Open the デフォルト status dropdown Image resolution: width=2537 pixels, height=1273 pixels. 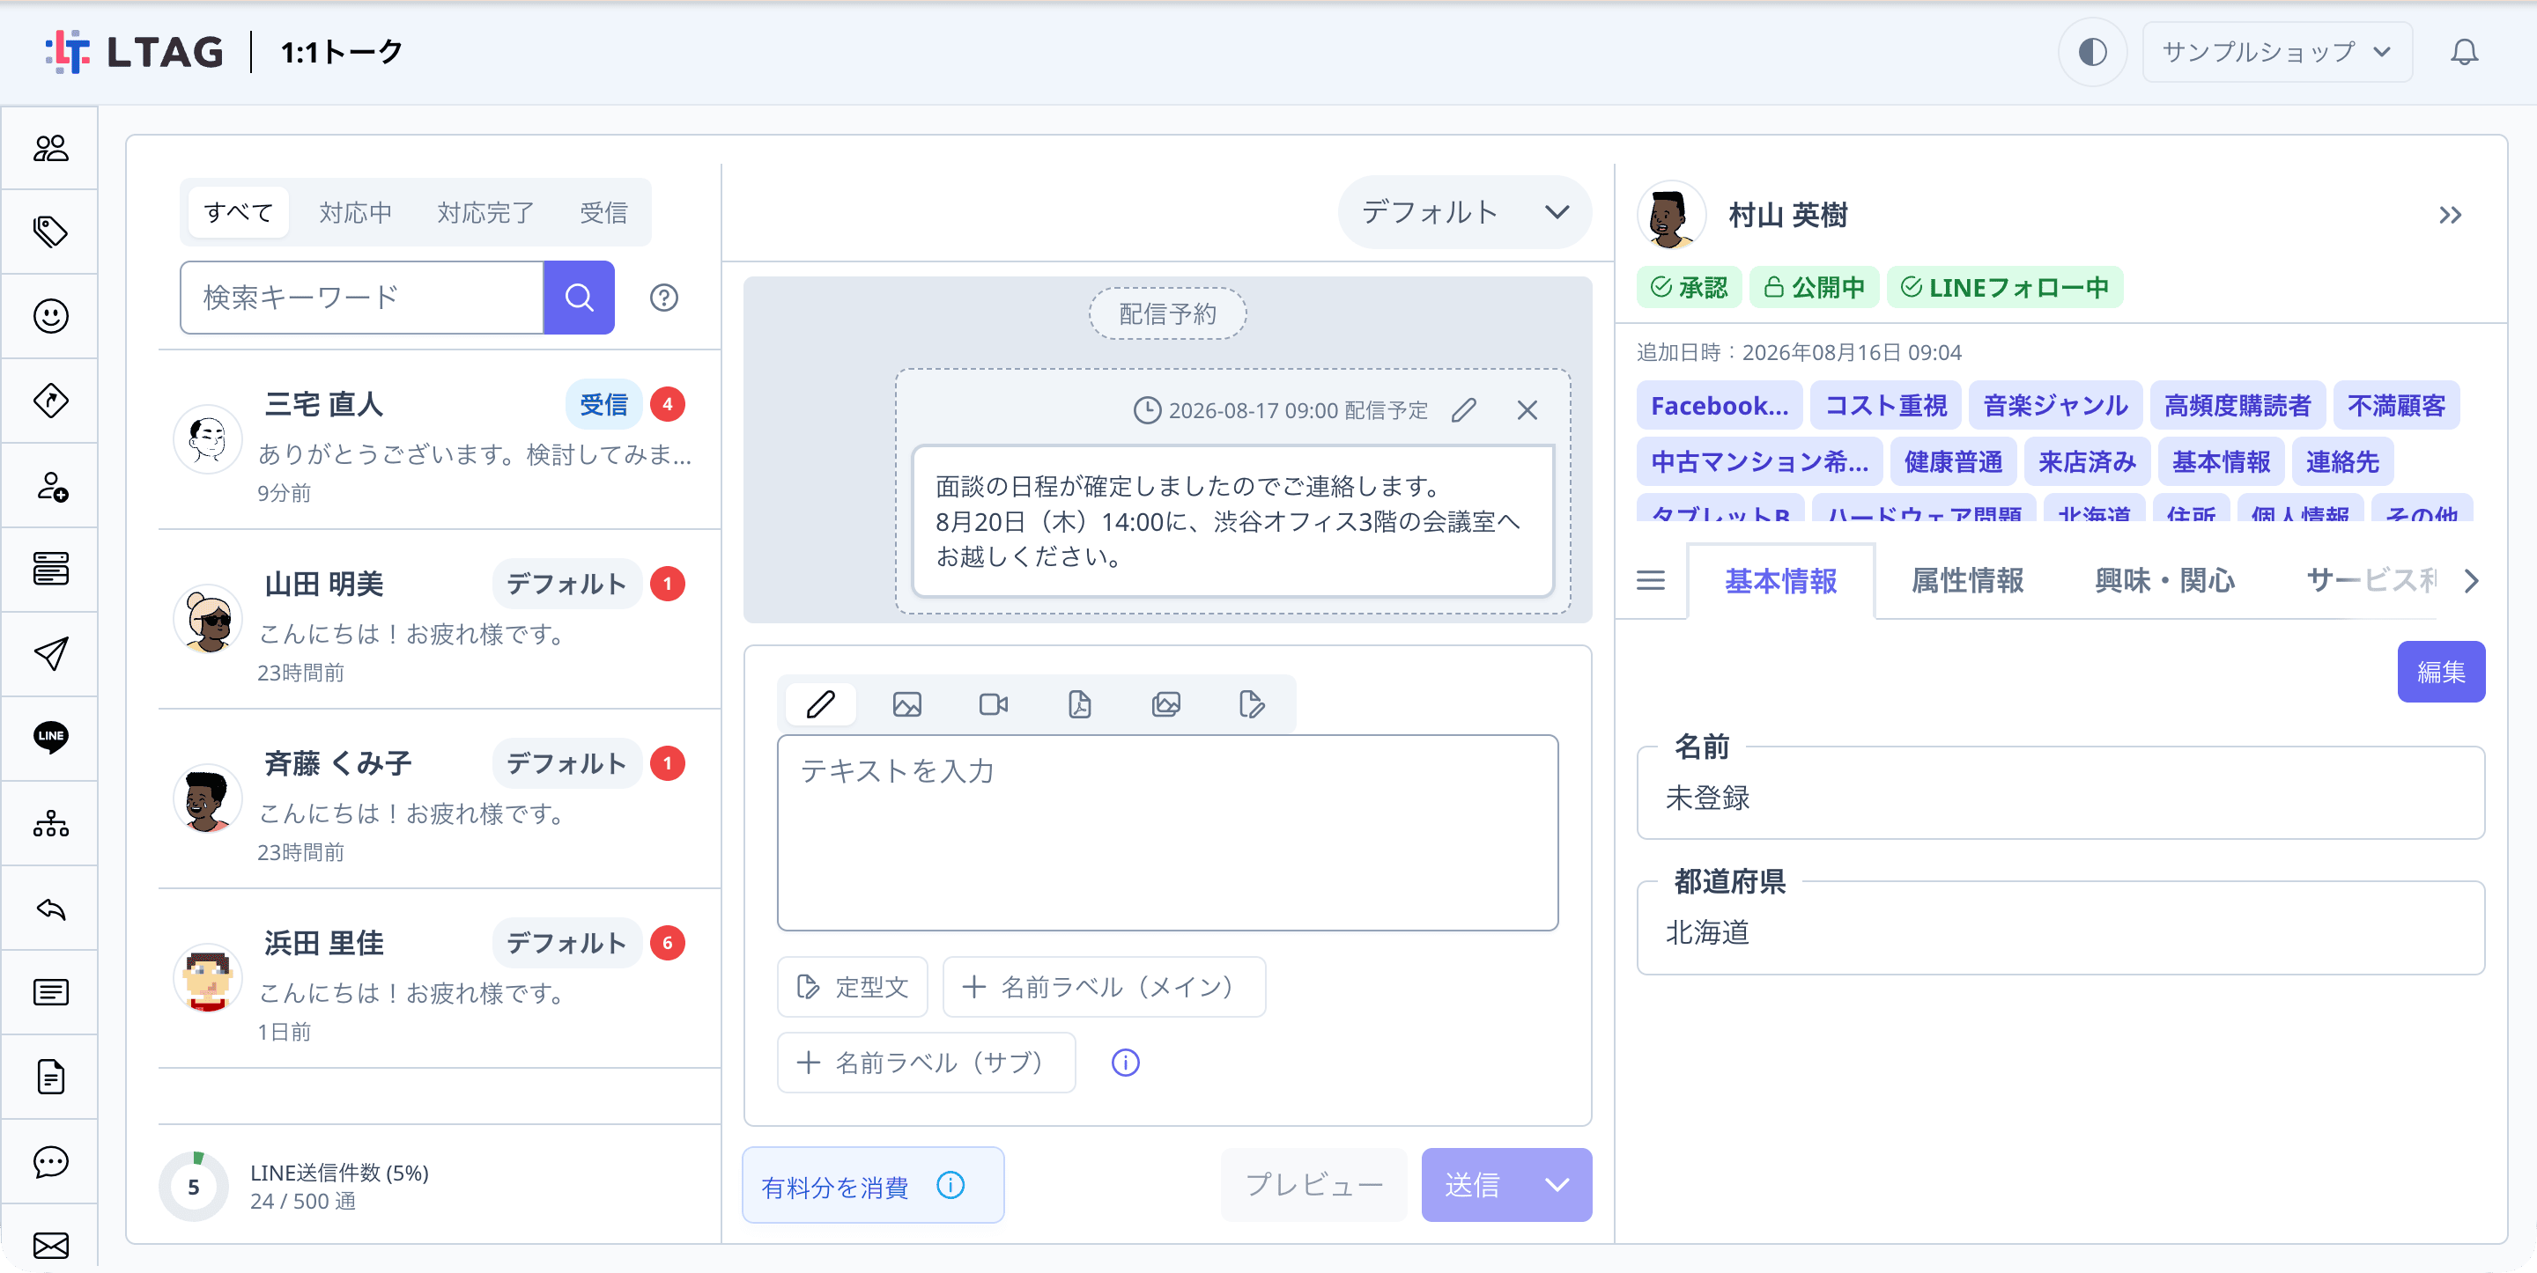click(x=1464, y=211)
